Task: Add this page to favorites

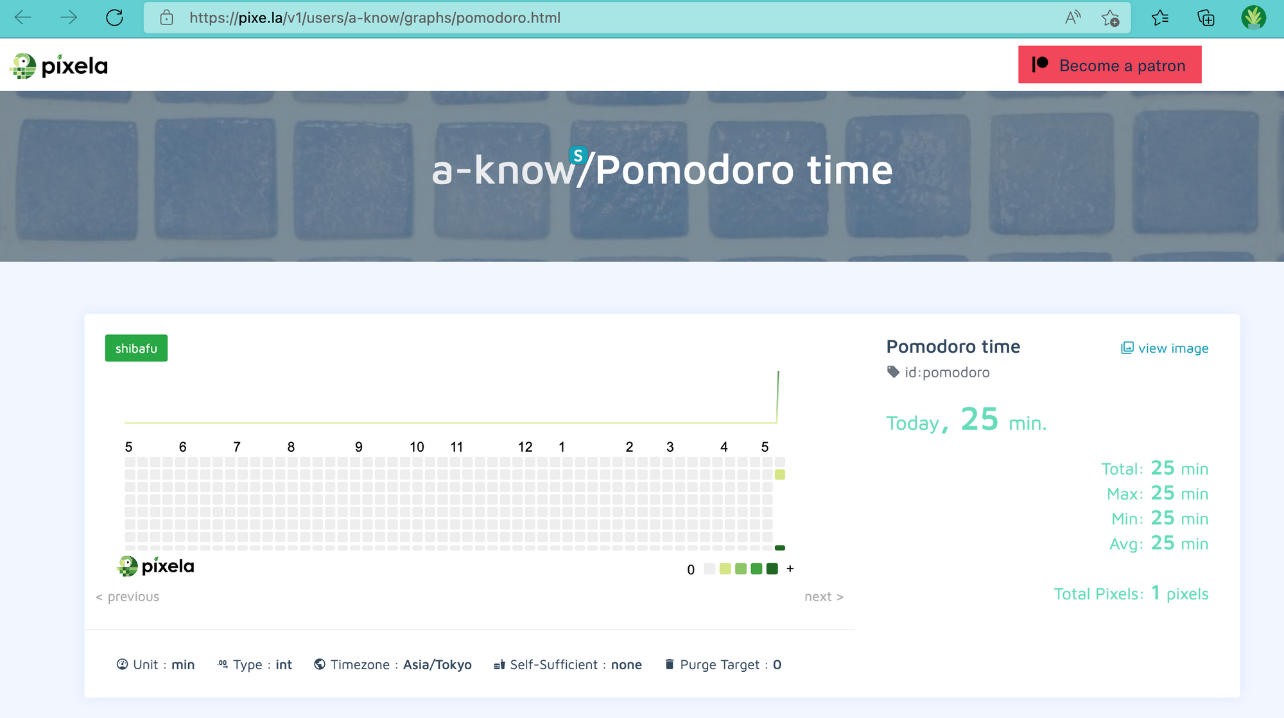Action: [1110, 18]
